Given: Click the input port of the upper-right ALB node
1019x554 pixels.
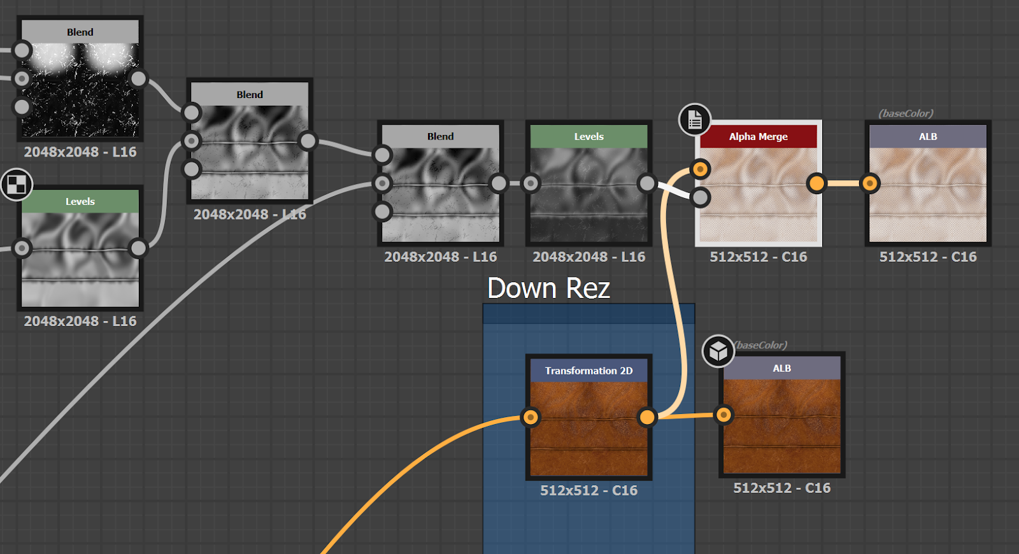Looking at the screenshot, I should tap(869, 183).
